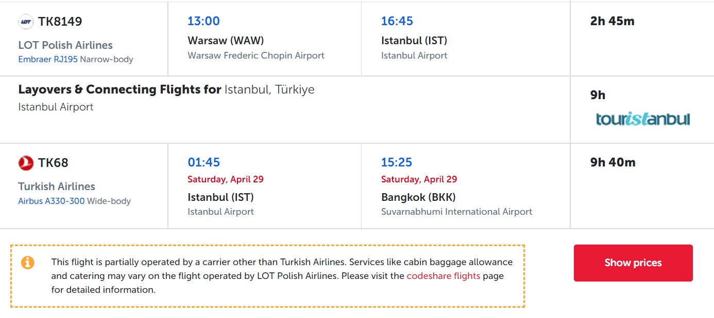Select flight number TK68
The height and width of the screenshot is (318, 714).
click(x=53, y=163)
